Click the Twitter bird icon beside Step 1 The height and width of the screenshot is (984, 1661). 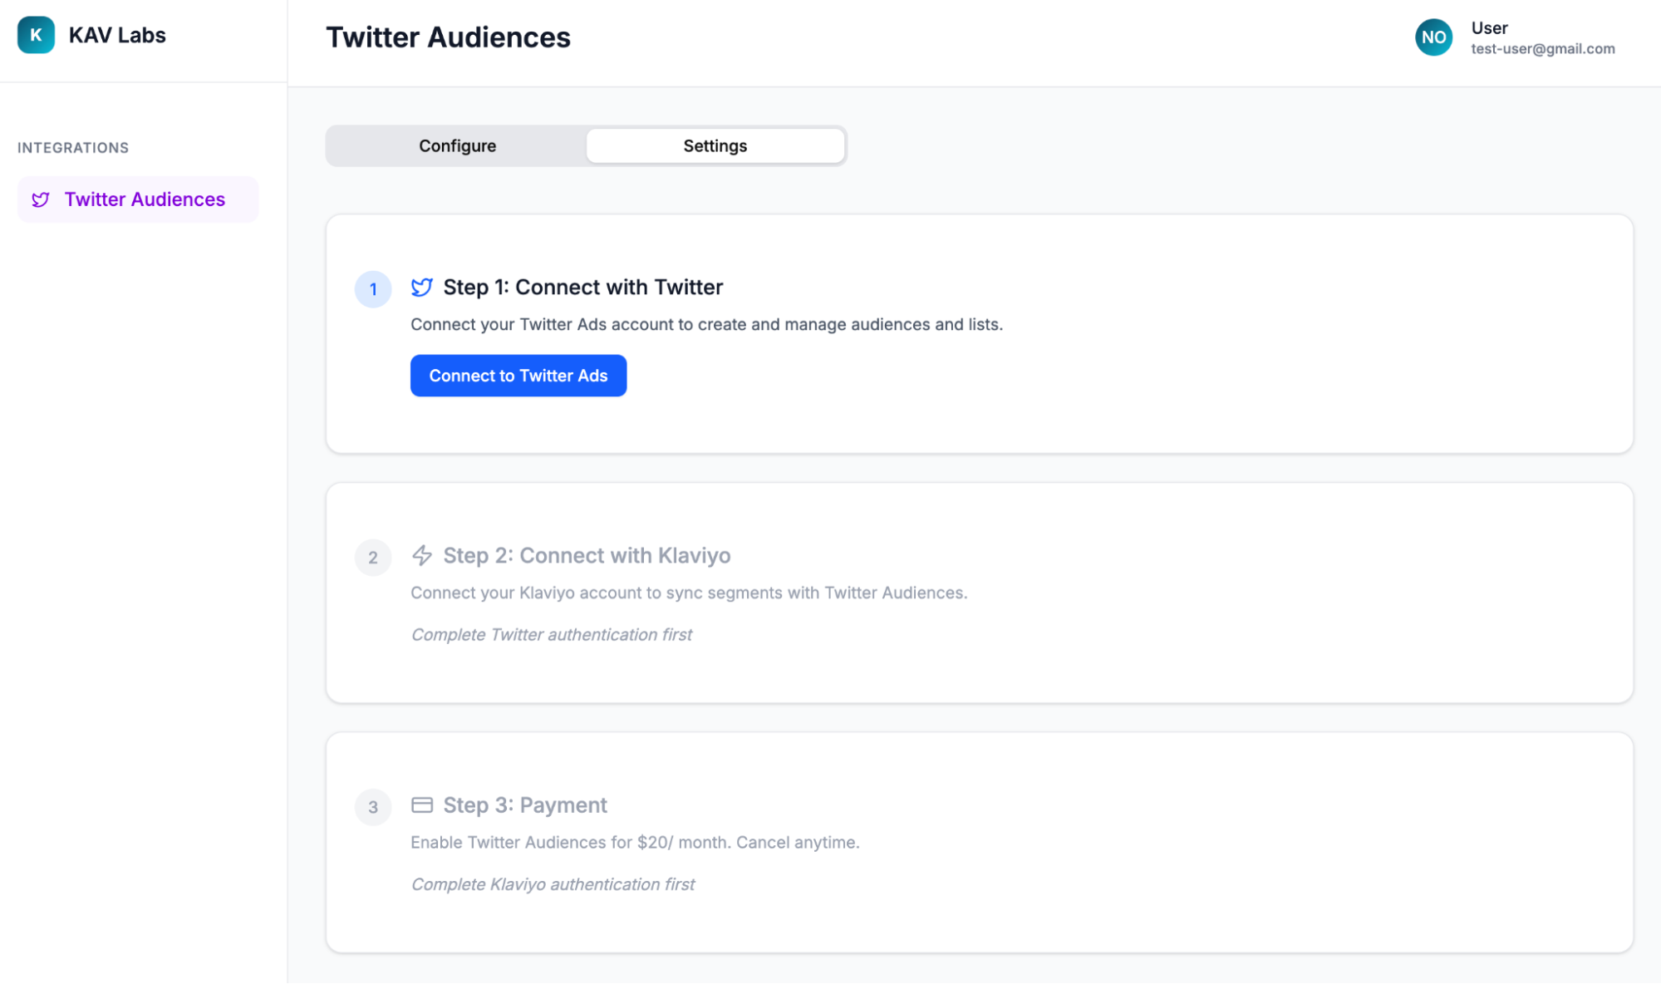422,288
